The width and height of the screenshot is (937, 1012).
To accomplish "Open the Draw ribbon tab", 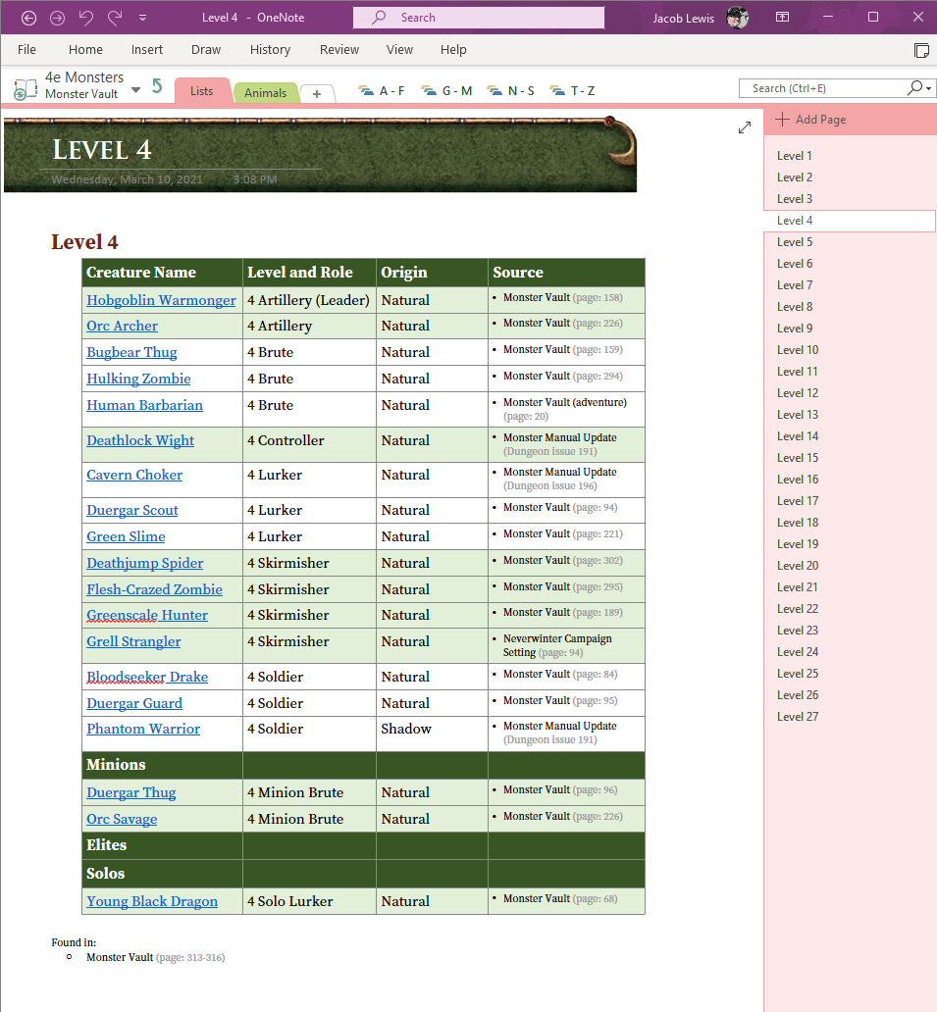I will click(206, 50).
